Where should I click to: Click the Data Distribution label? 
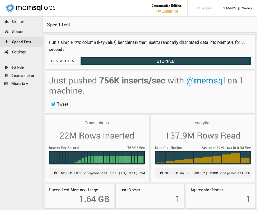(x=169, y=148)
